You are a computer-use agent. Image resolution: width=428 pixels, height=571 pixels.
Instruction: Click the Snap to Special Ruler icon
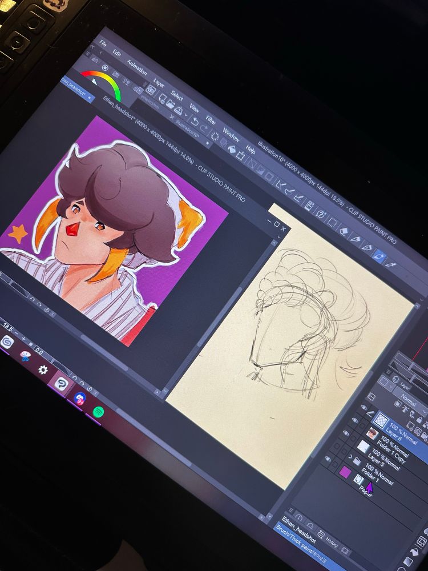tap(290, 191)
